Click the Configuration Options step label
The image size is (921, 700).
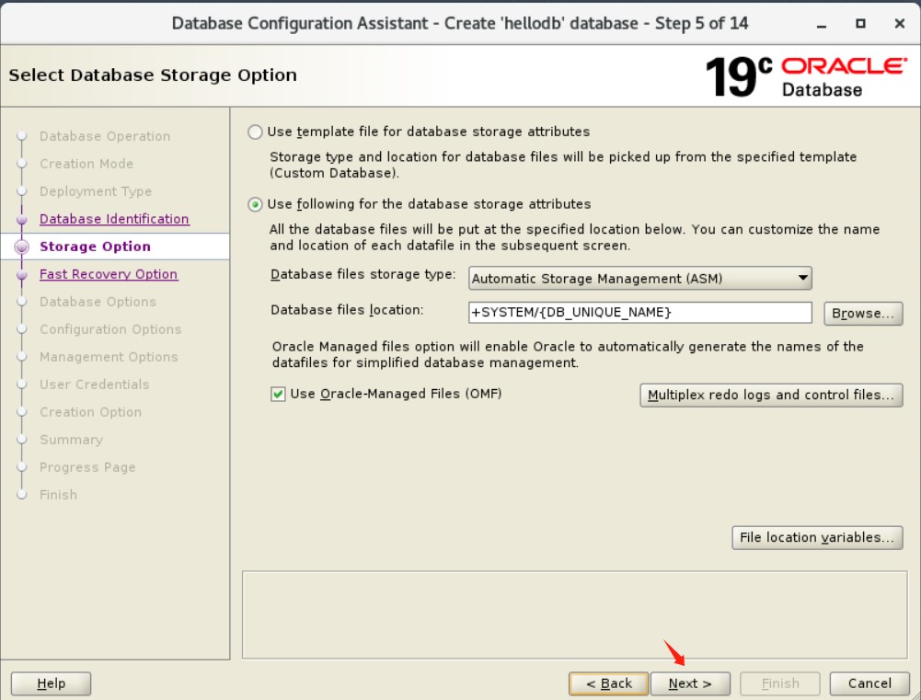coord(110,329)
